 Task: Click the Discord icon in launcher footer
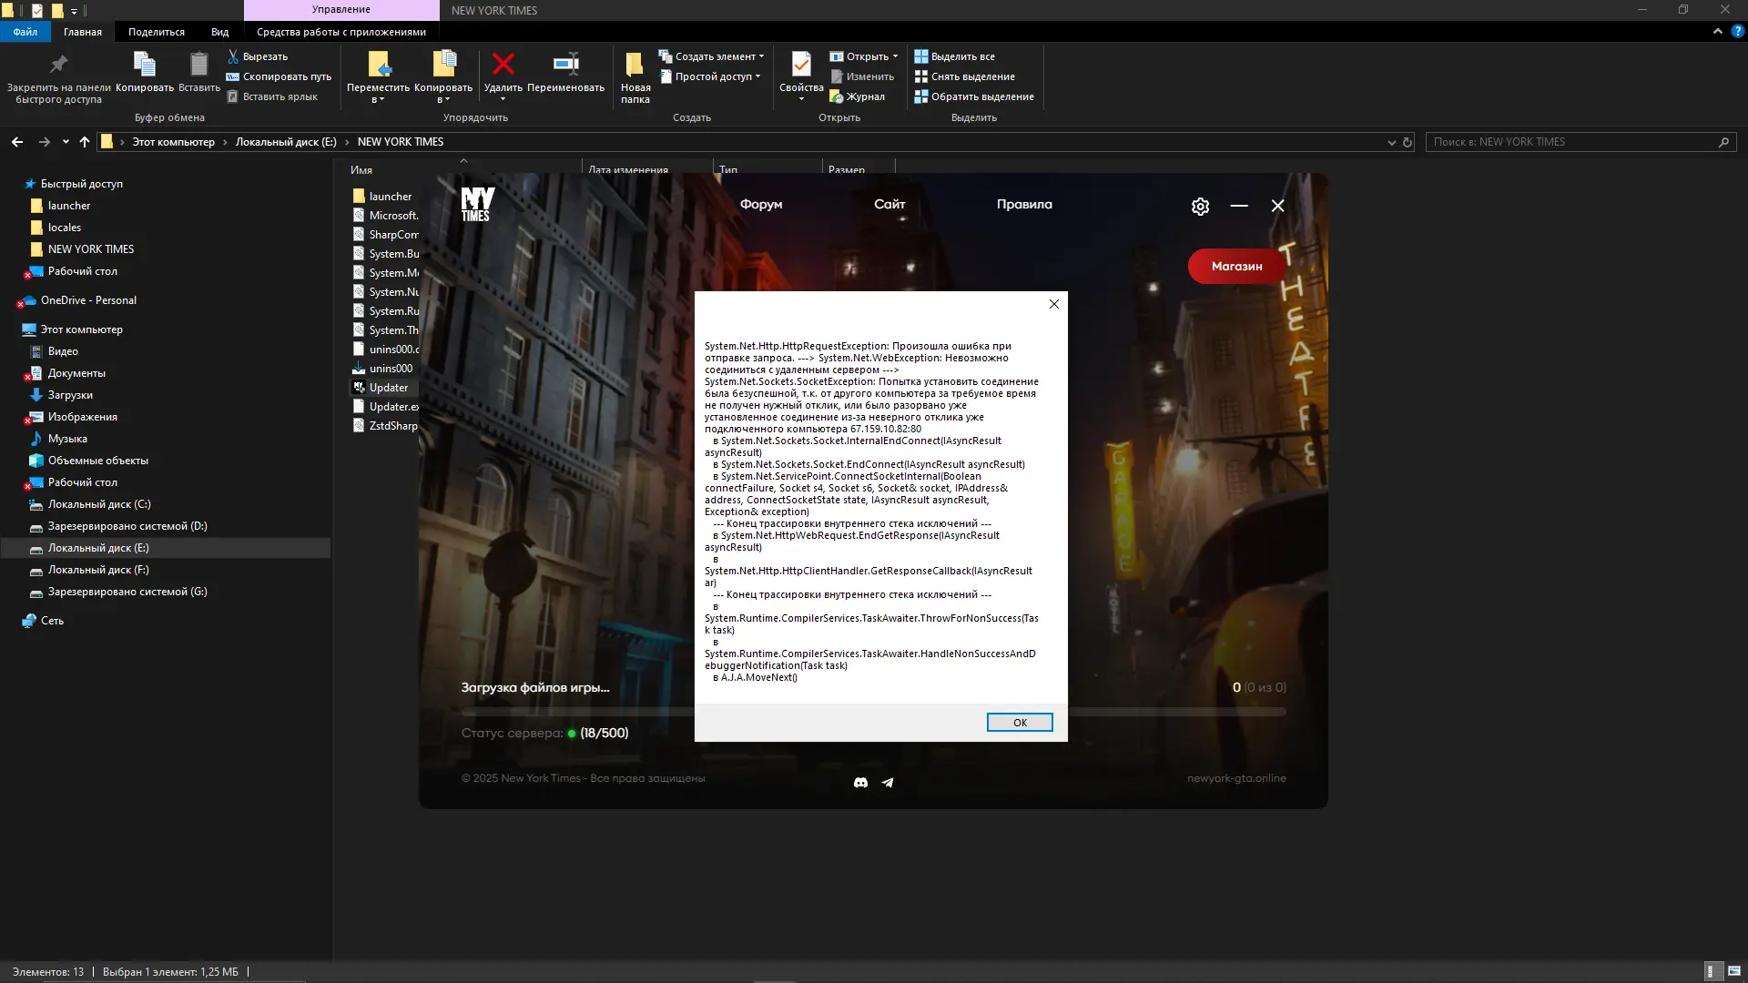click(x=860, y=783)
